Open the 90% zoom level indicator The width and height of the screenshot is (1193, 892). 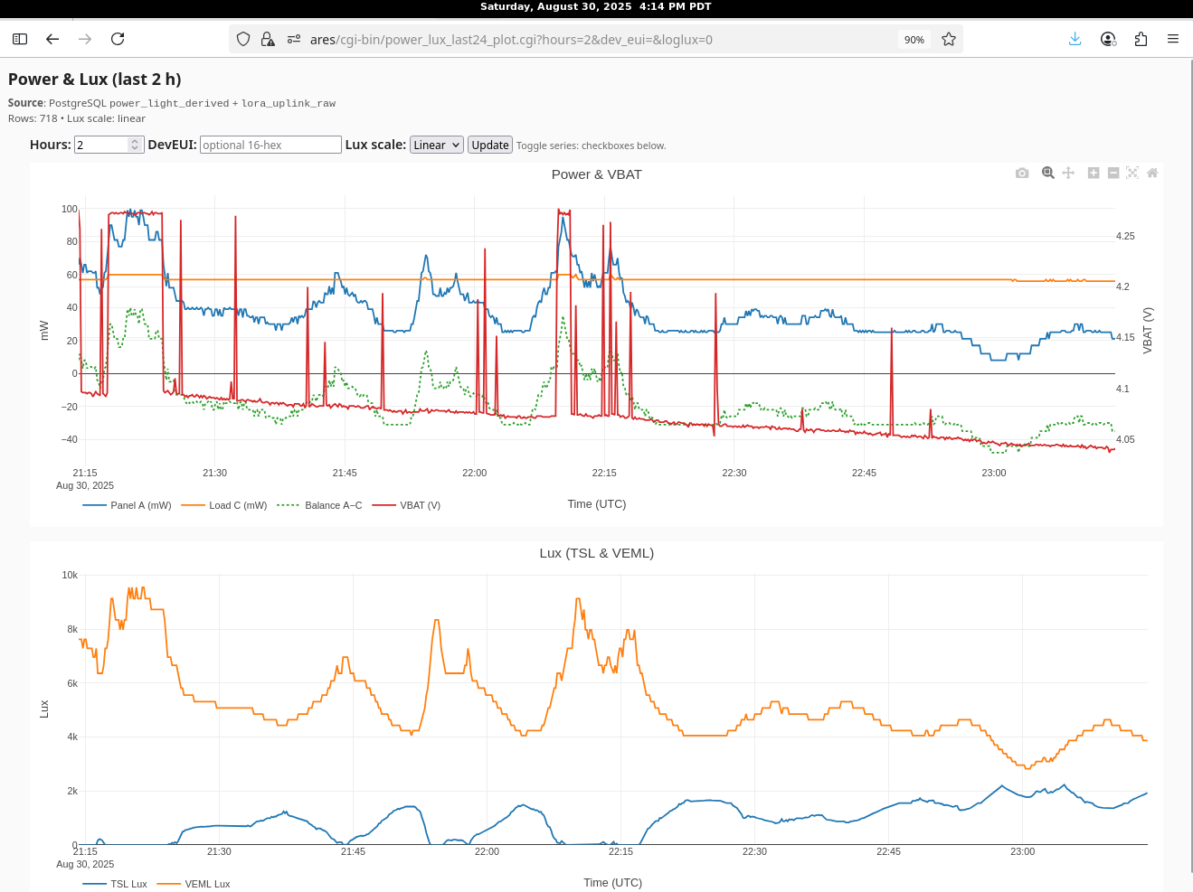pyautogui.click(x=914, y=40)
